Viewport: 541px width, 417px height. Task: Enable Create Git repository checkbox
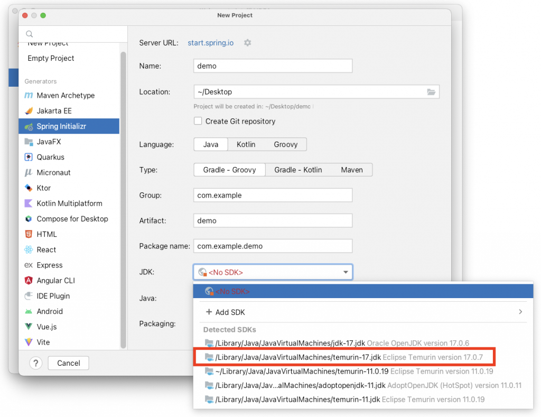pyautogui.click(x=198, y=121)
